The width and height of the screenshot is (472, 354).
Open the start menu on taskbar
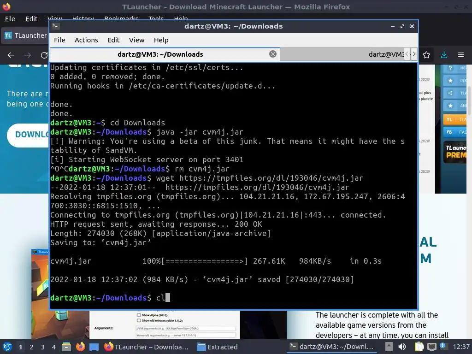tap(7, 347)
